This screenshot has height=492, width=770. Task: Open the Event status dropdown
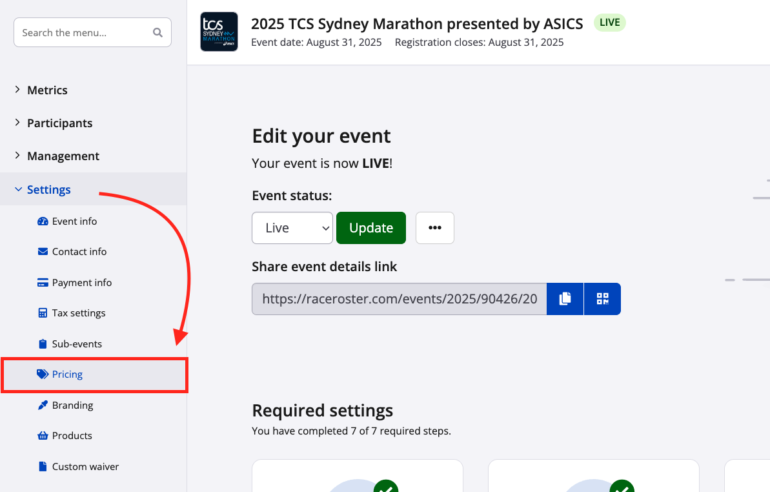point(292,228)
